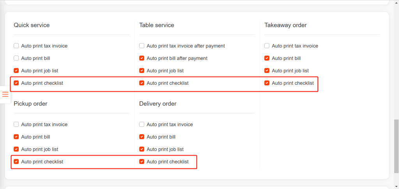Click the vertical scrollbar thumb
The height and width of the screenshot is (189, 399).
tap(396, 146)
